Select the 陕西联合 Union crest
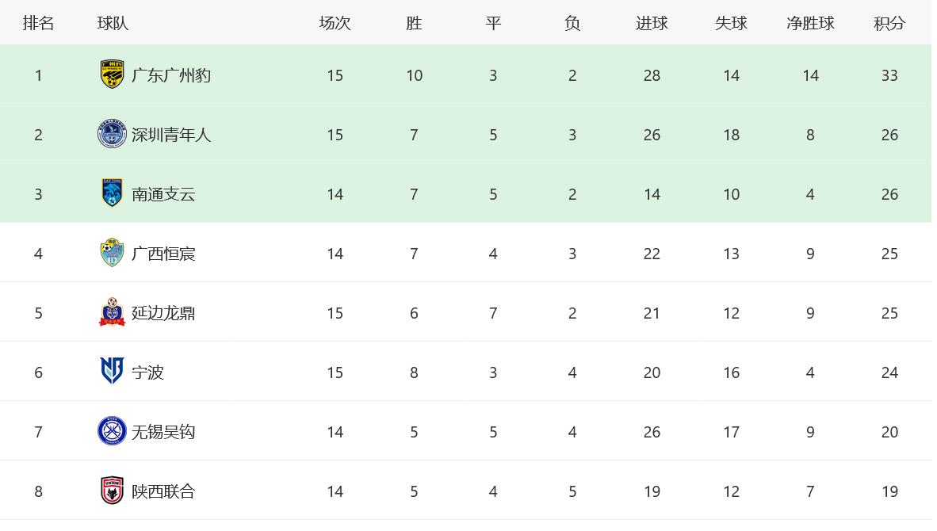 (112, 491)
